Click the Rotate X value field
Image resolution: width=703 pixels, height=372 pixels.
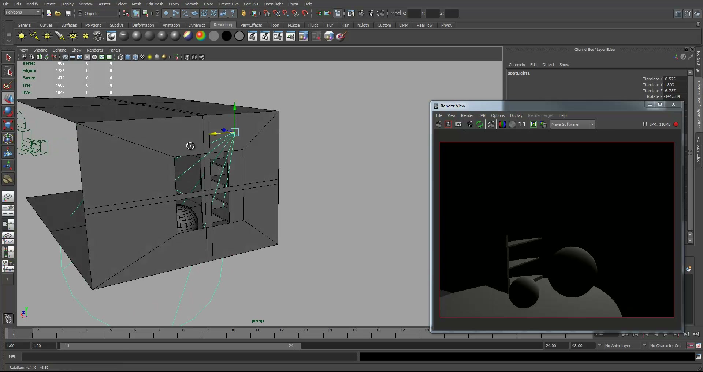click(x=675, y=96)
